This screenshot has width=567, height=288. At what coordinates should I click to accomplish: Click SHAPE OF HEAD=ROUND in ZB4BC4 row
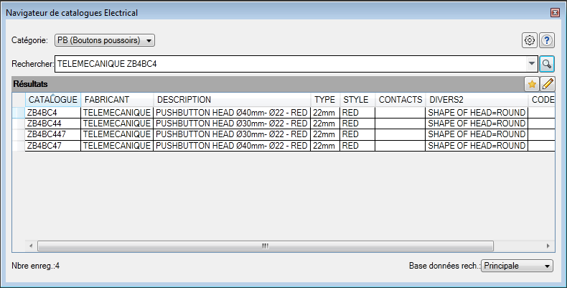tap(477, 113)
